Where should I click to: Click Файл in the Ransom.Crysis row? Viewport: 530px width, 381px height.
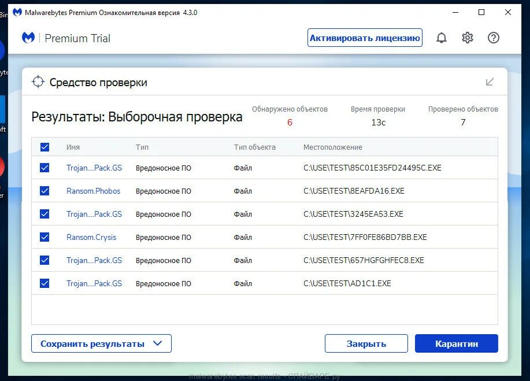(x=243, y=237)
